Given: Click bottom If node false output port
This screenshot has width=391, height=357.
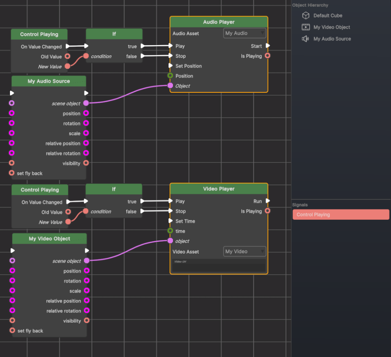Looking at the screenshot, I should tap(142, 211).
